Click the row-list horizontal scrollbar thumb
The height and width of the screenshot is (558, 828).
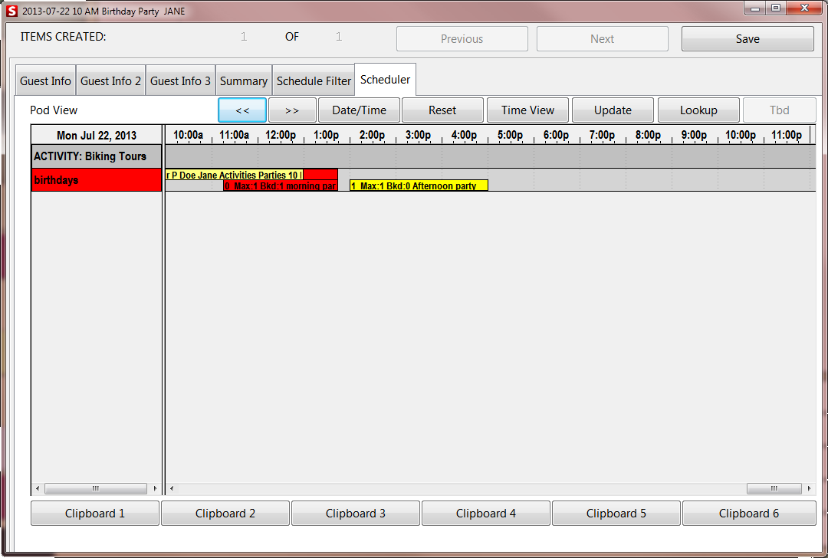click(96, 489)
